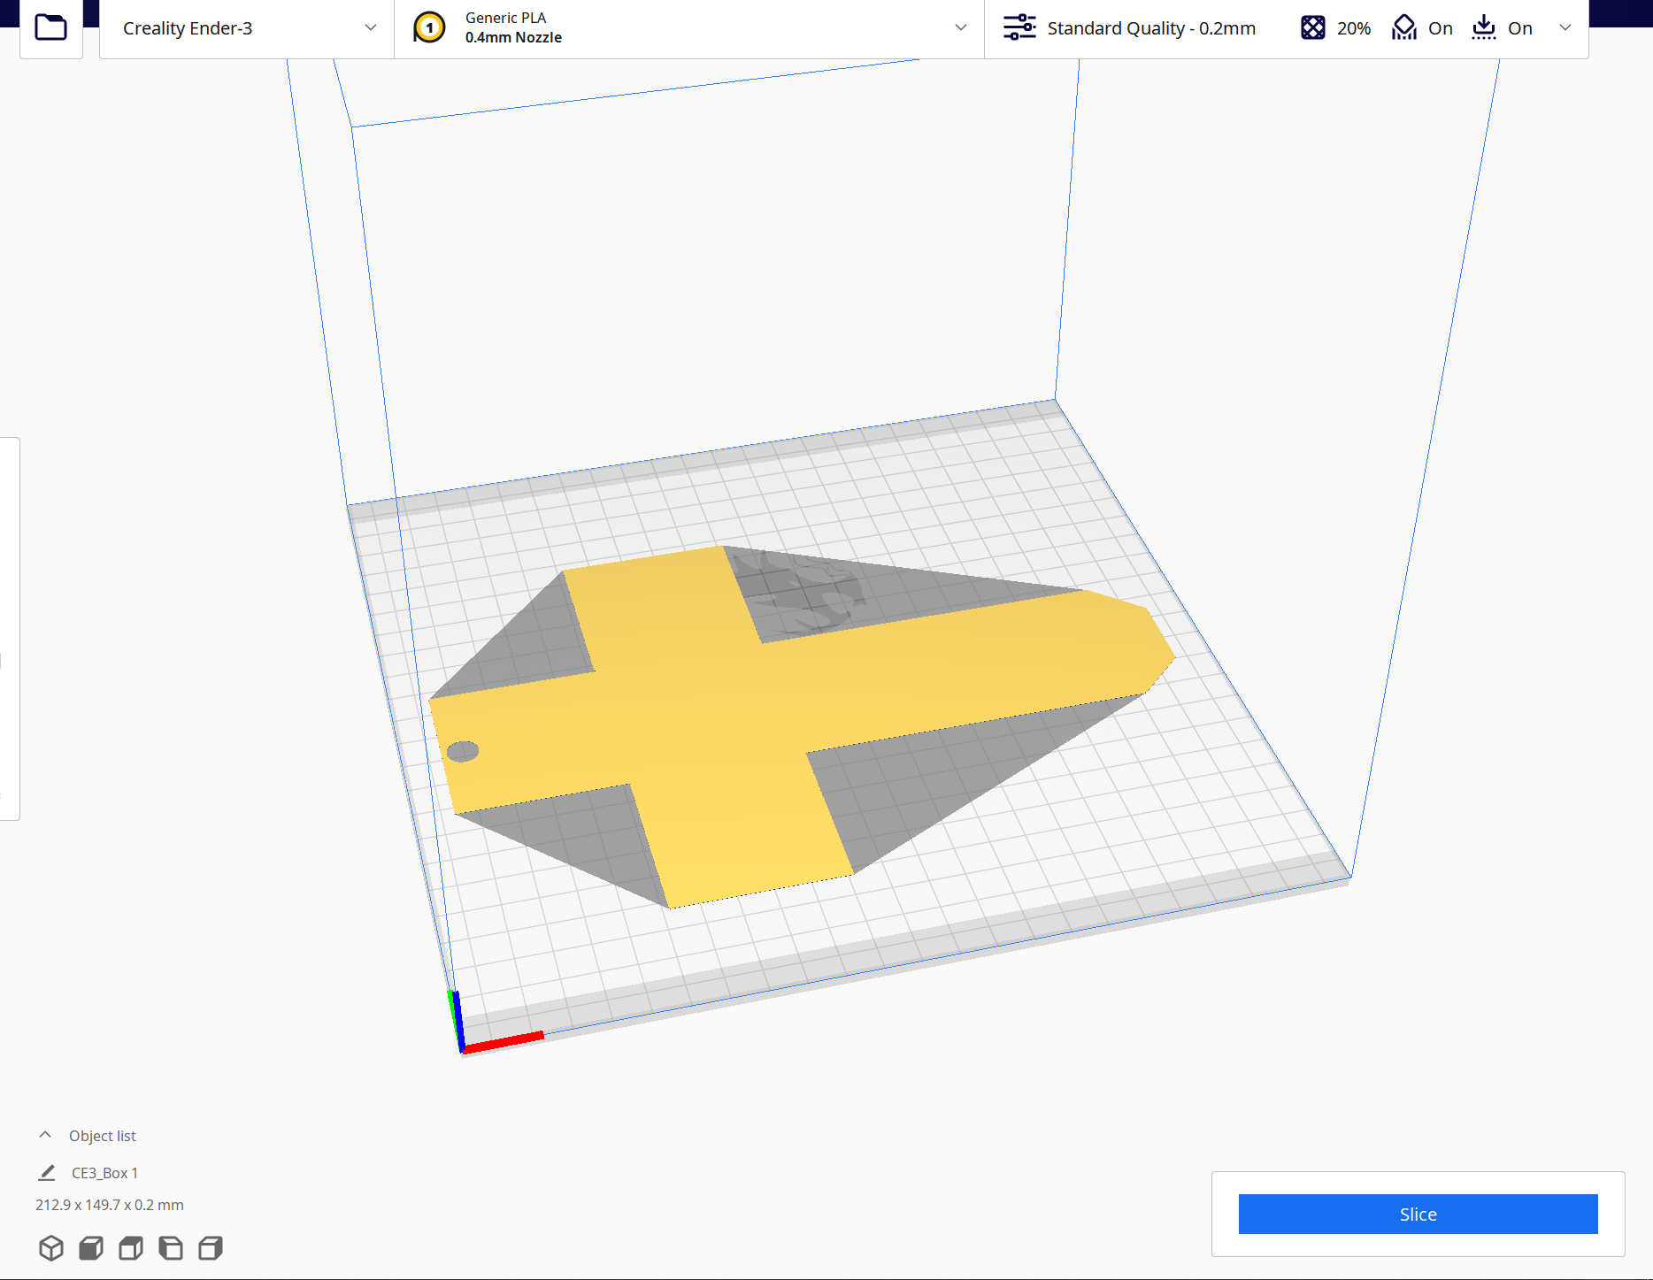Click the infill density grid icon
Viewport: 1653px width, 1280px height.
pyautogui.click(x=1313, y=27)
